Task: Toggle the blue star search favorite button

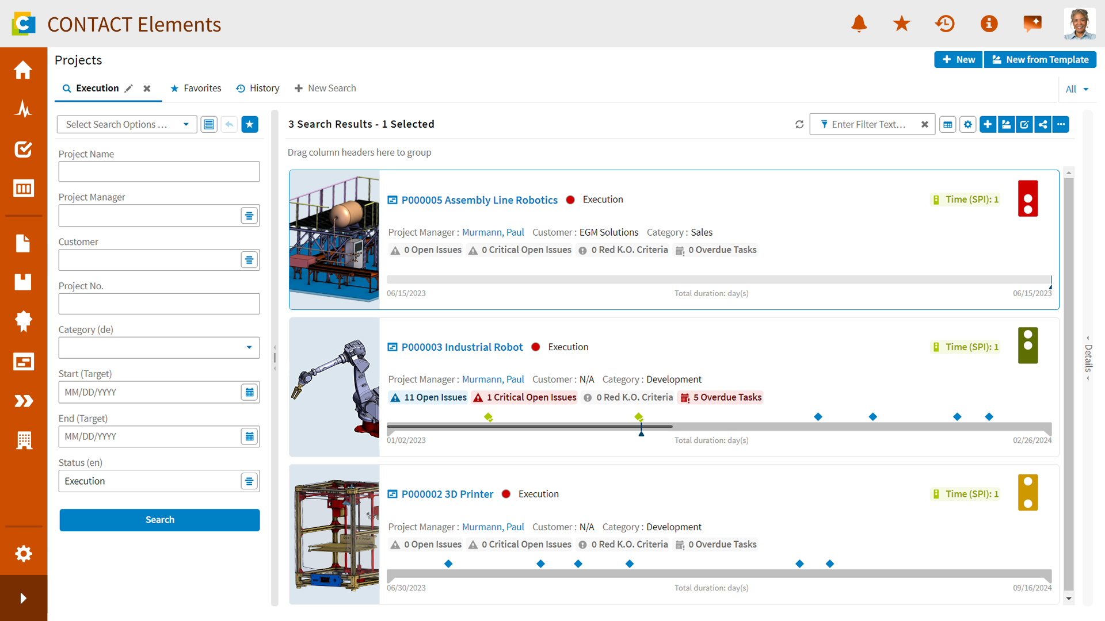Action: pos(250,124)
